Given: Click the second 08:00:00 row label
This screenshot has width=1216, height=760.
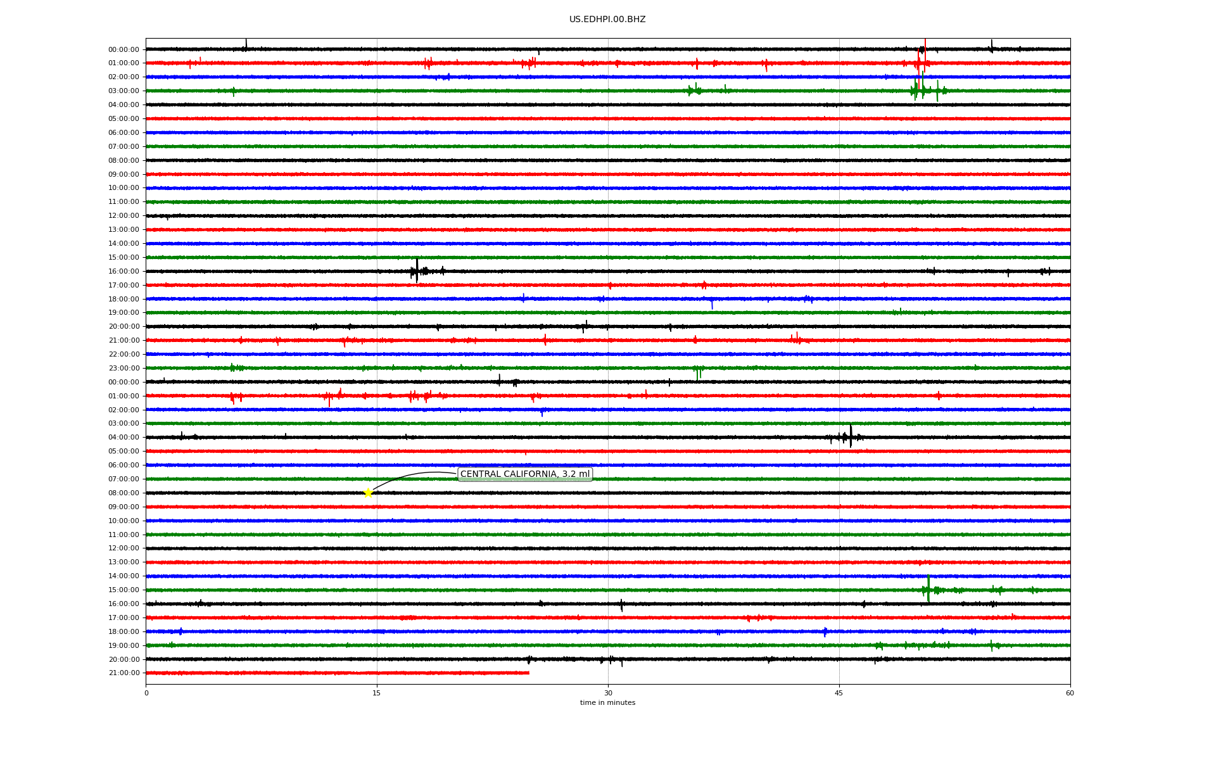Looking at the screenshot, I should click(123, 493).
